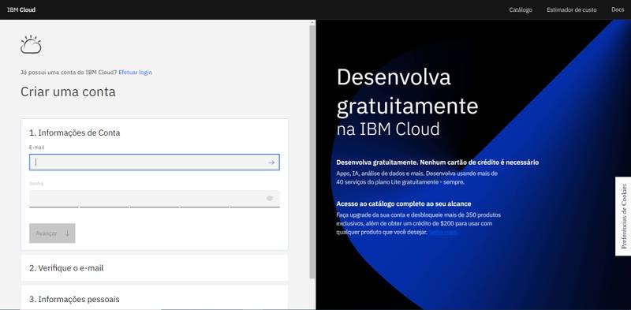
Task: Open Preferências de Cookies side tab
Action: pyautogui.click(x=623, y=216)
